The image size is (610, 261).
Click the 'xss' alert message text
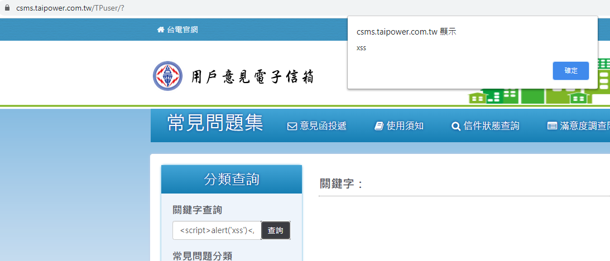pyautogui.click(x=361, y=49)
